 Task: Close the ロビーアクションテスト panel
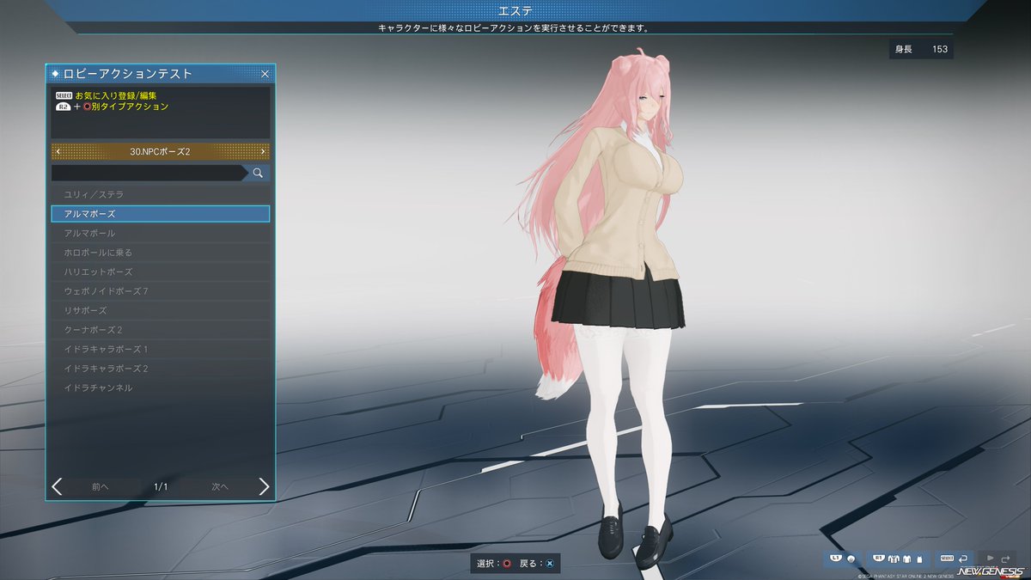coord(265,74)
